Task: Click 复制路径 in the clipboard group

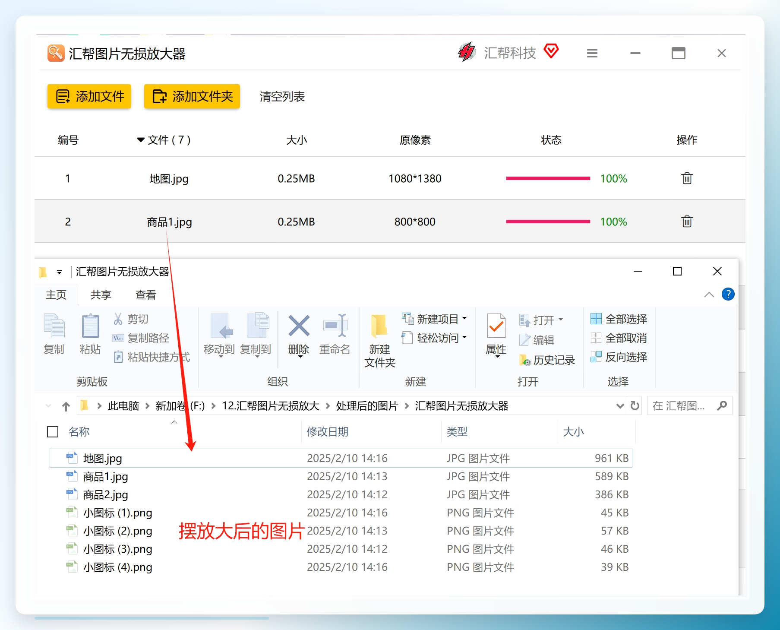Action: pyautogui.click(x=142, y=338)
